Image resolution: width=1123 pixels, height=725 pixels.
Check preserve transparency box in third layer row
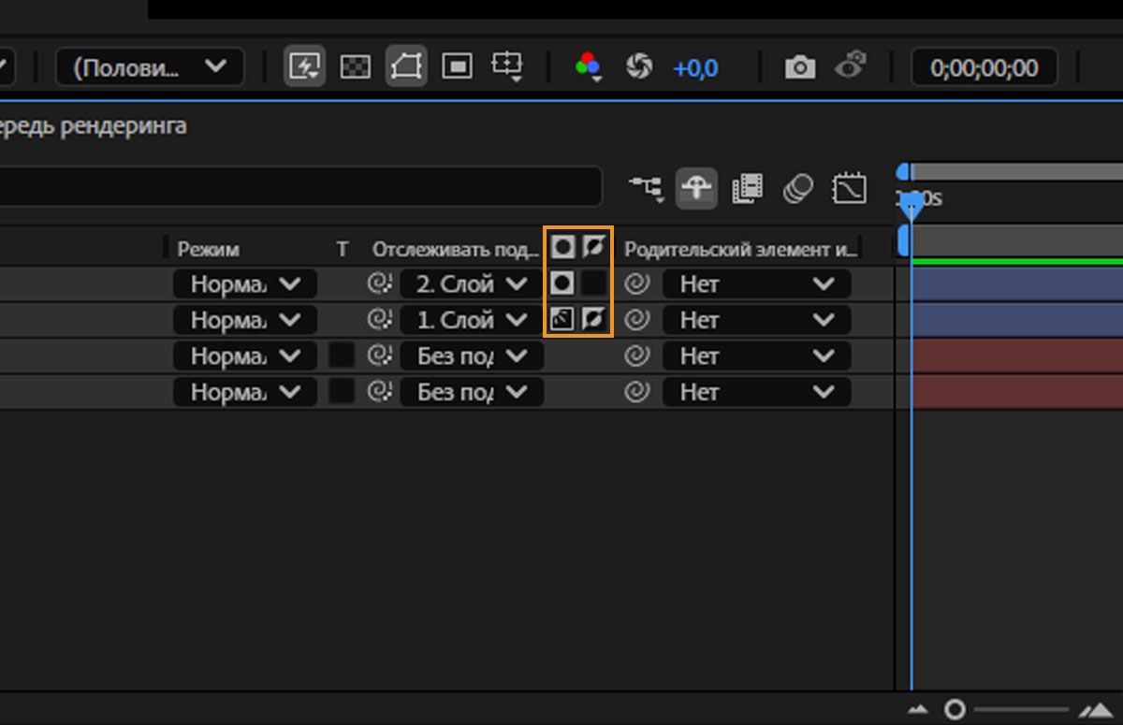coord(342,355)
